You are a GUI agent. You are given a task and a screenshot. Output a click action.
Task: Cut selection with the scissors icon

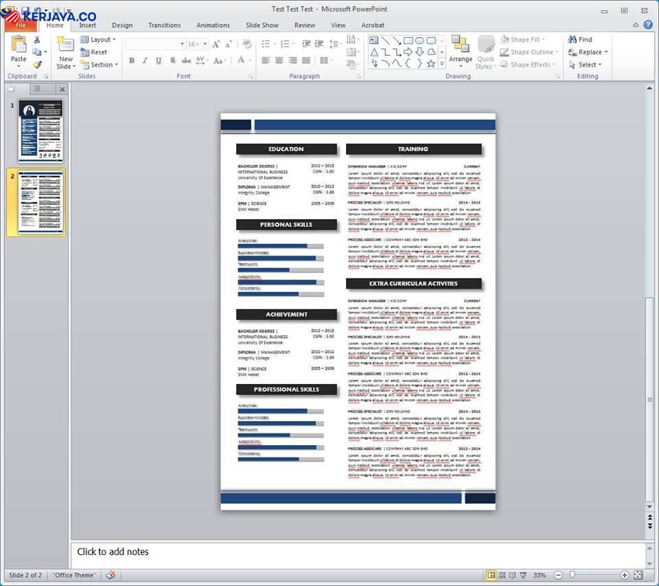pyautogui.click(x=37, y=40)
